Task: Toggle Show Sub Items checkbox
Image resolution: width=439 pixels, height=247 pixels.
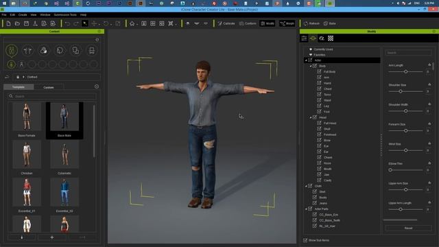Action: [305, 240]
